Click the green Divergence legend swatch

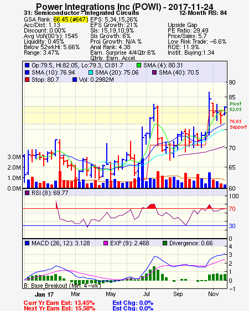165,243
